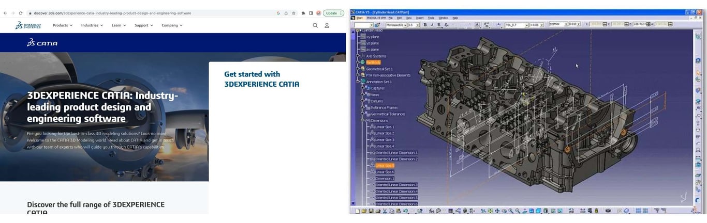Click the Cut scissors icon
Viewport: 707px width, 223px height.
click(x=385, y=211)
